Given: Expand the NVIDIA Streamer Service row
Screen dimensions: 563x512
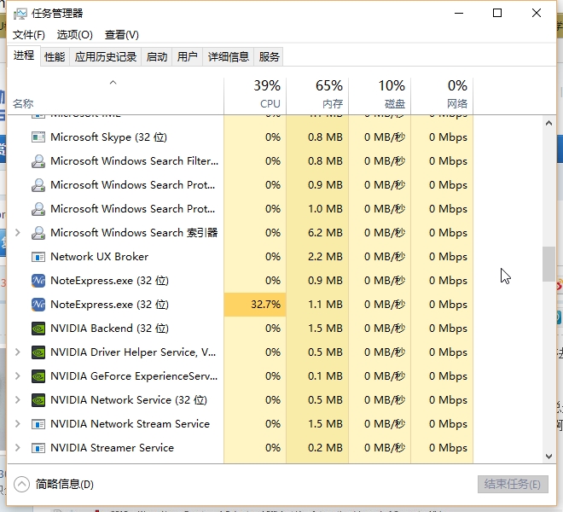Looking at the screenshot, I should click(17, 448).
